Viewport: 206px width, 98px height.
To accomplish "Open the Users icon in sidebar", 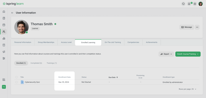I will point(4,32).
